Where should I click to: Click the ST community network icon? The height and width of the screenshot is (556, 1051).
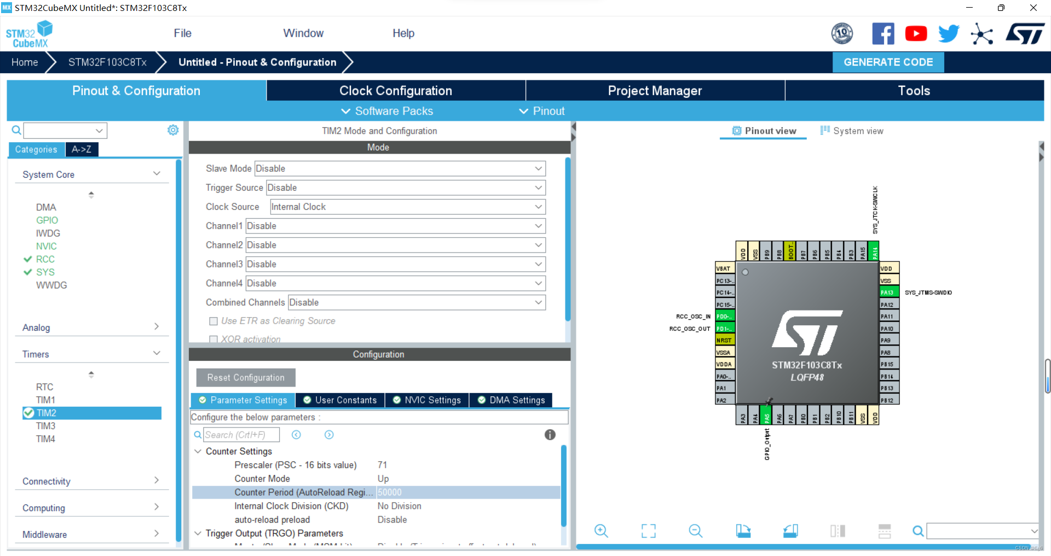click(982, 34)
